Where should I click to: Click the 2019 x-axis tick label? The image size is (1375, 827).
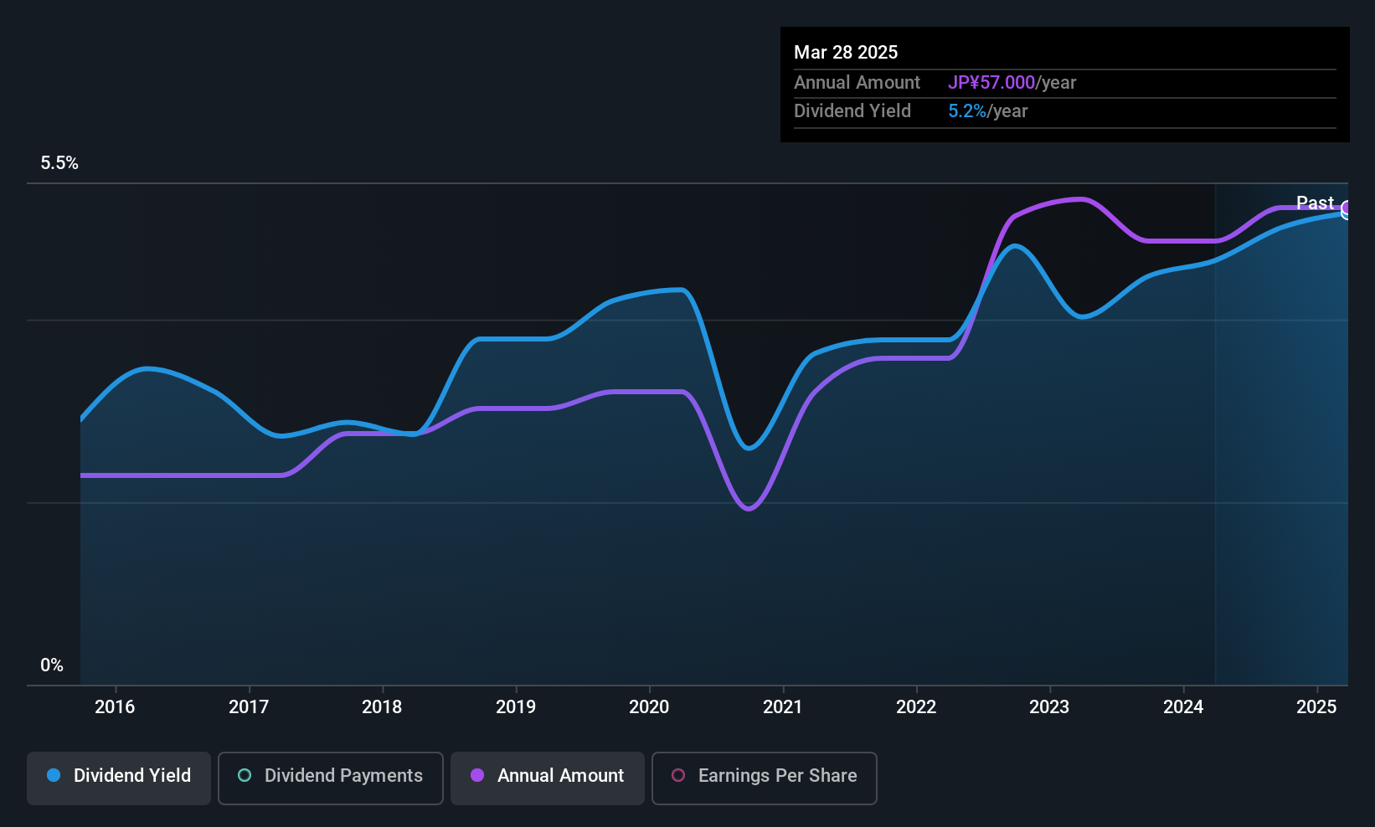516,707
